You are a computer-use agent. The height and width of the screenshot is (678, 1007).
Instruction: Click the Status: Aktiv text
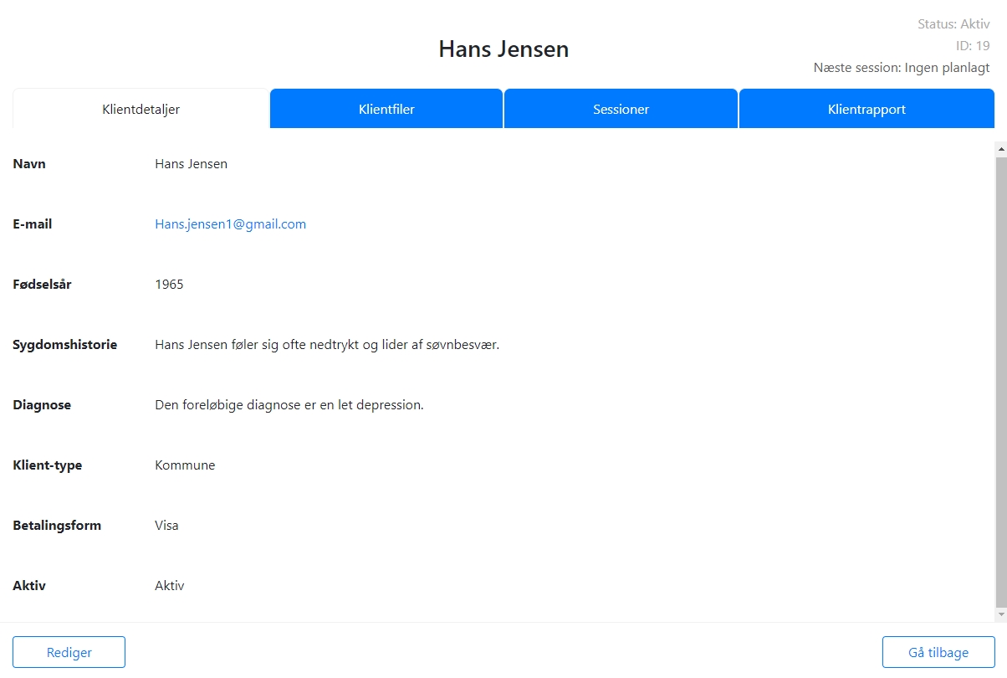(953, 24)
